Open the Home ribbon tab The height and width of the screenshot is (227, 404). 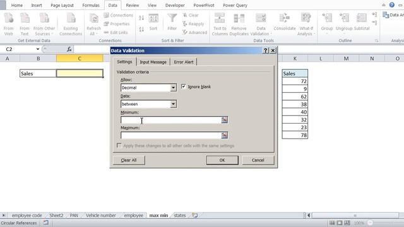coord(17,5)
